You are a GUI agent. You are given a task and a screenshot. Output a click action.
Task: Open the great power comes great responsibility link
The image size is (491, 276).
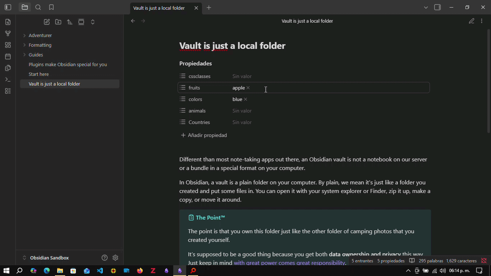[x=290, y=263]
